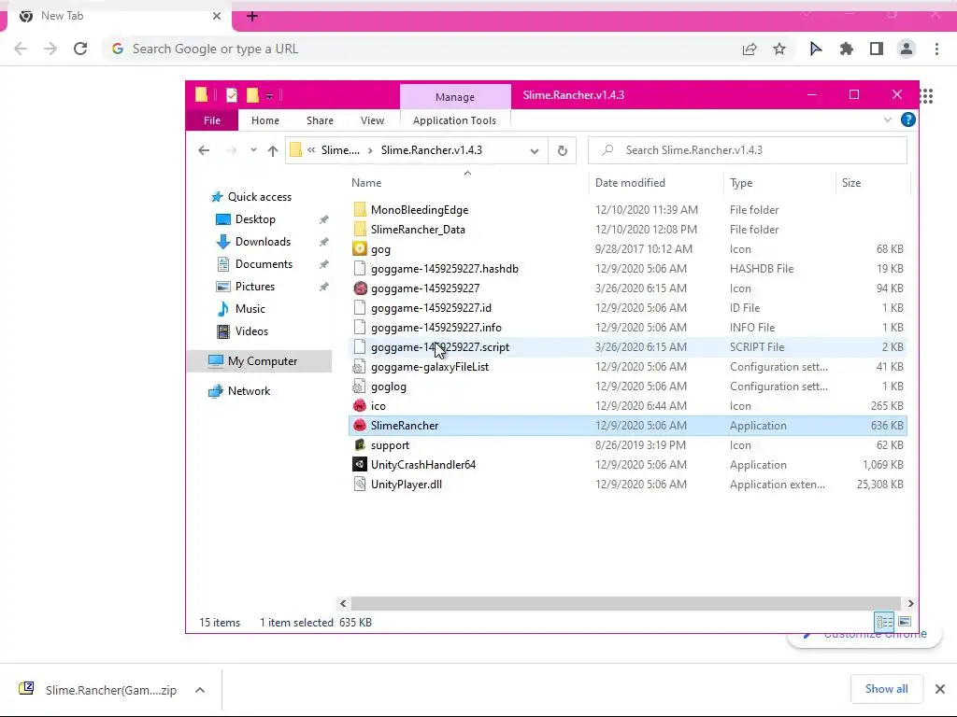Viewport: 957px width, 717px height.
Task: Click the New folder quick access toolbar icon
Action: pos(252,95)
